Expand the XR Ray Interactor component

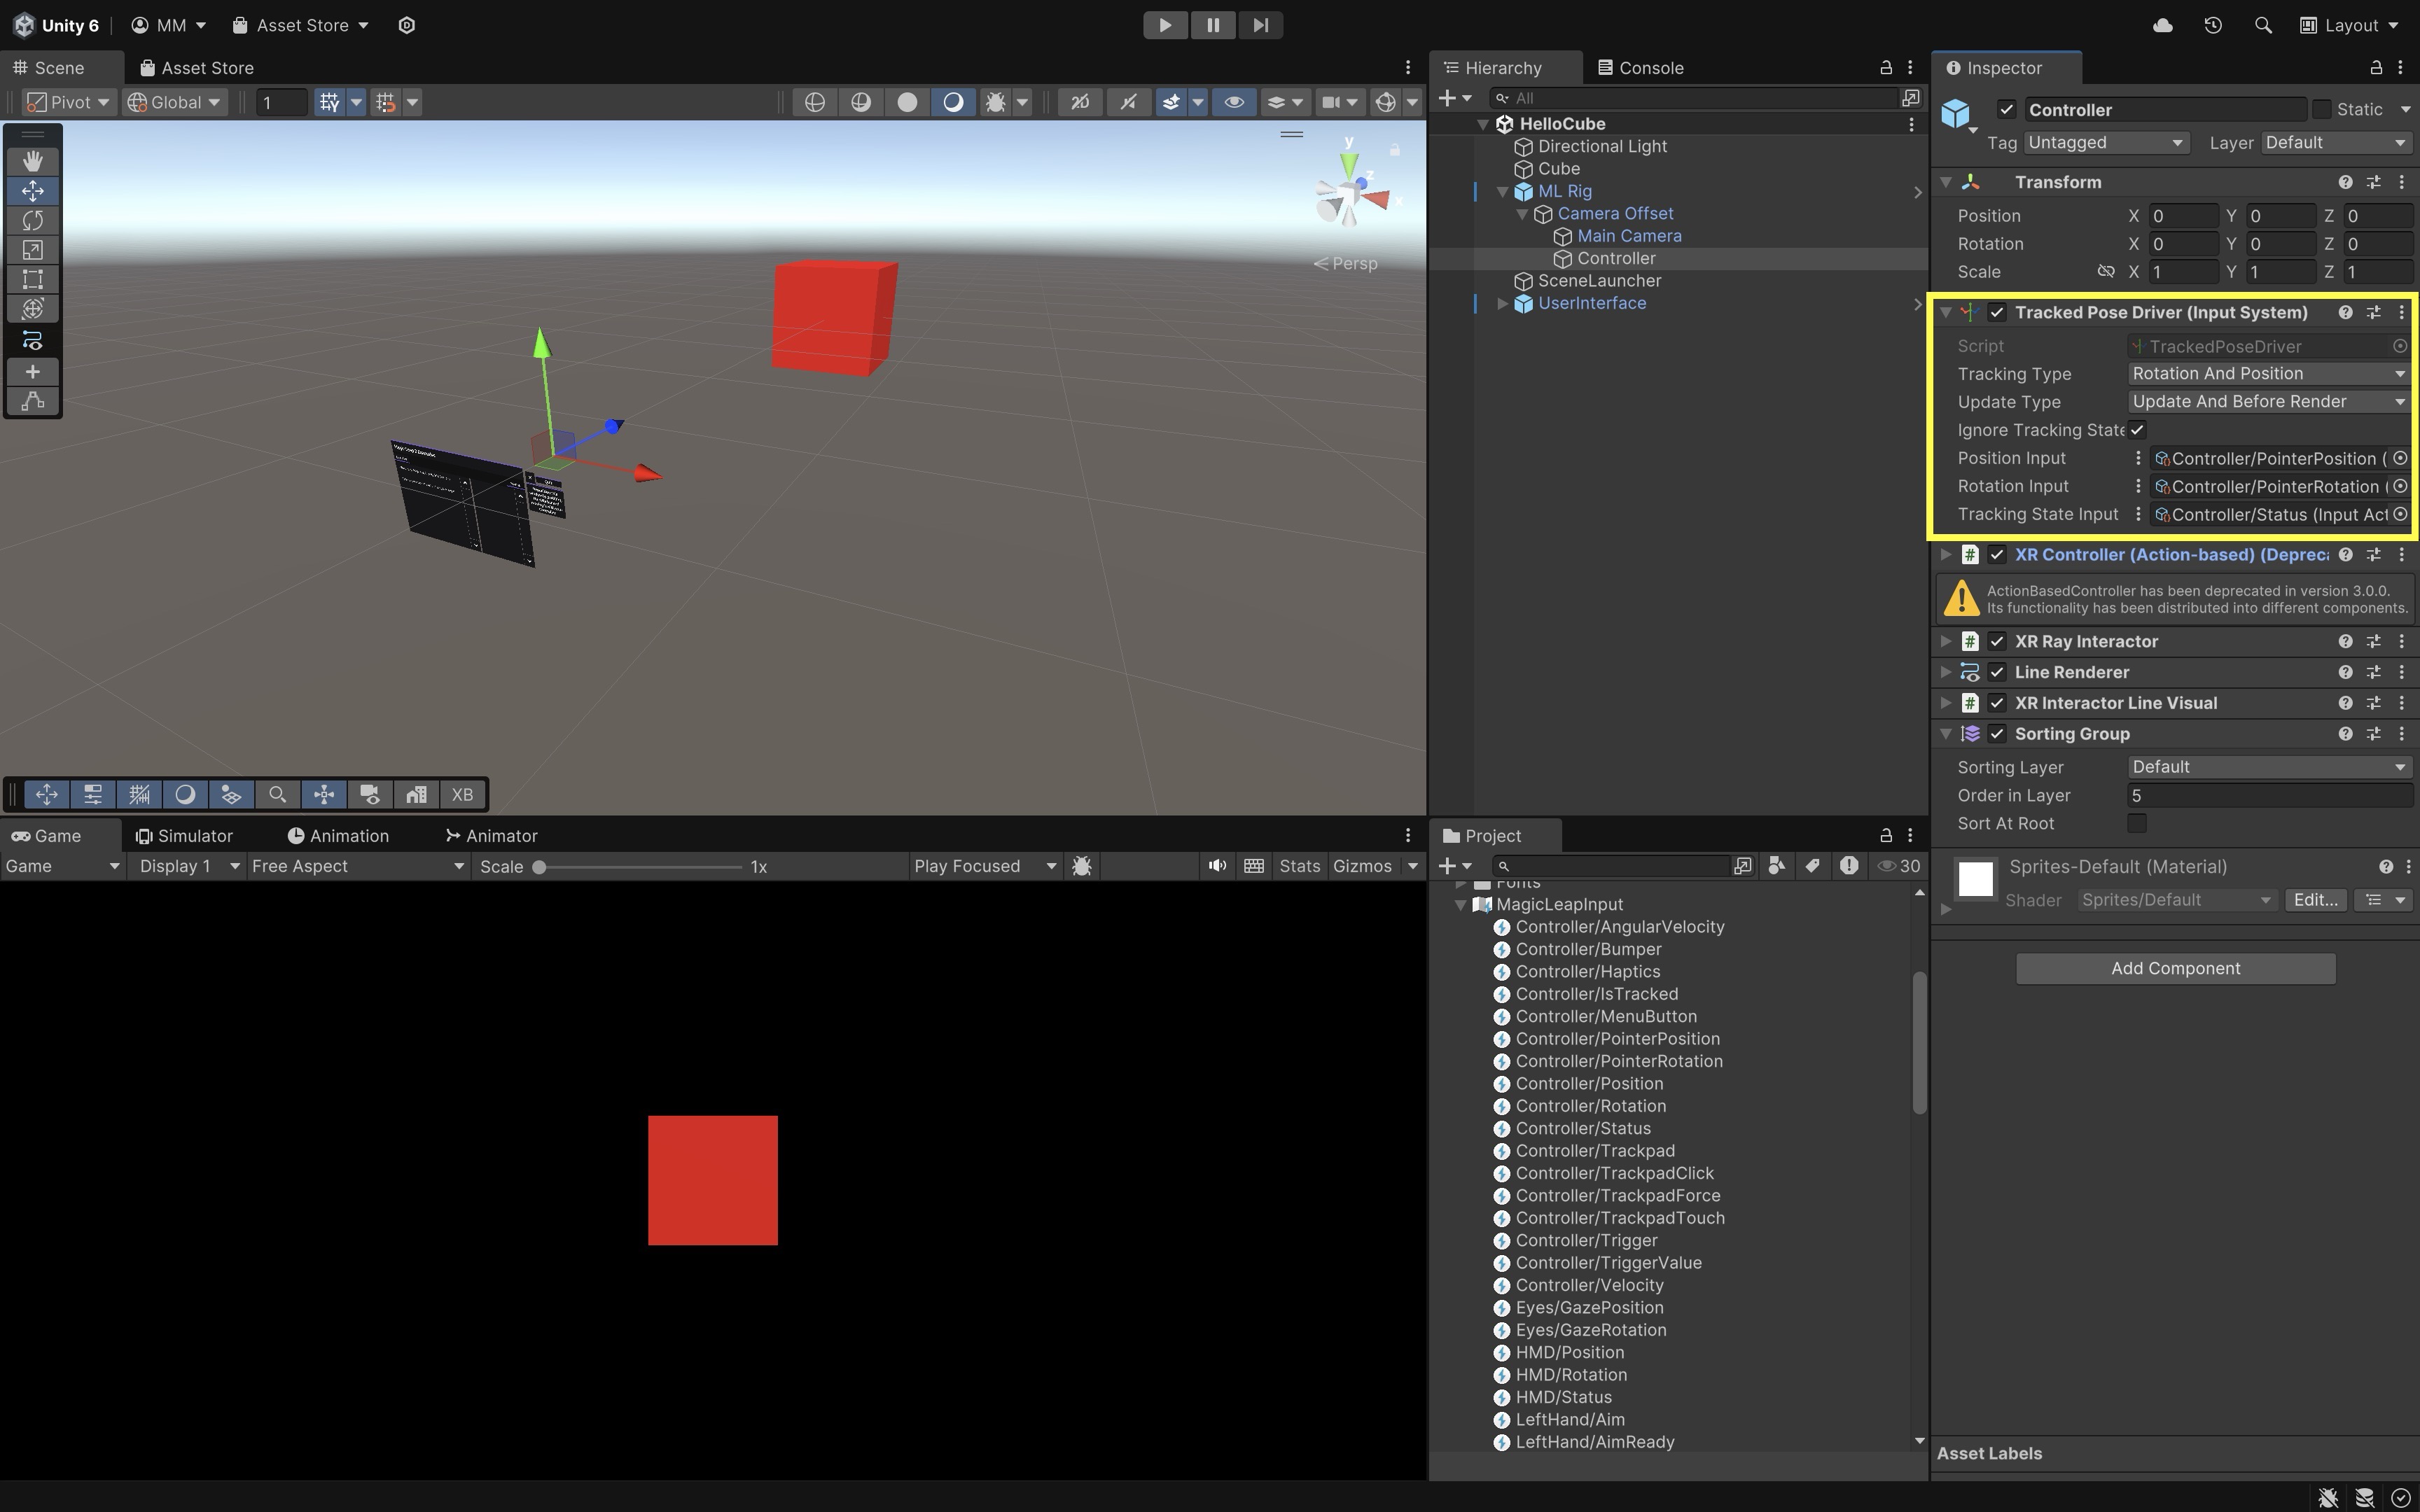pos(1946,641)
